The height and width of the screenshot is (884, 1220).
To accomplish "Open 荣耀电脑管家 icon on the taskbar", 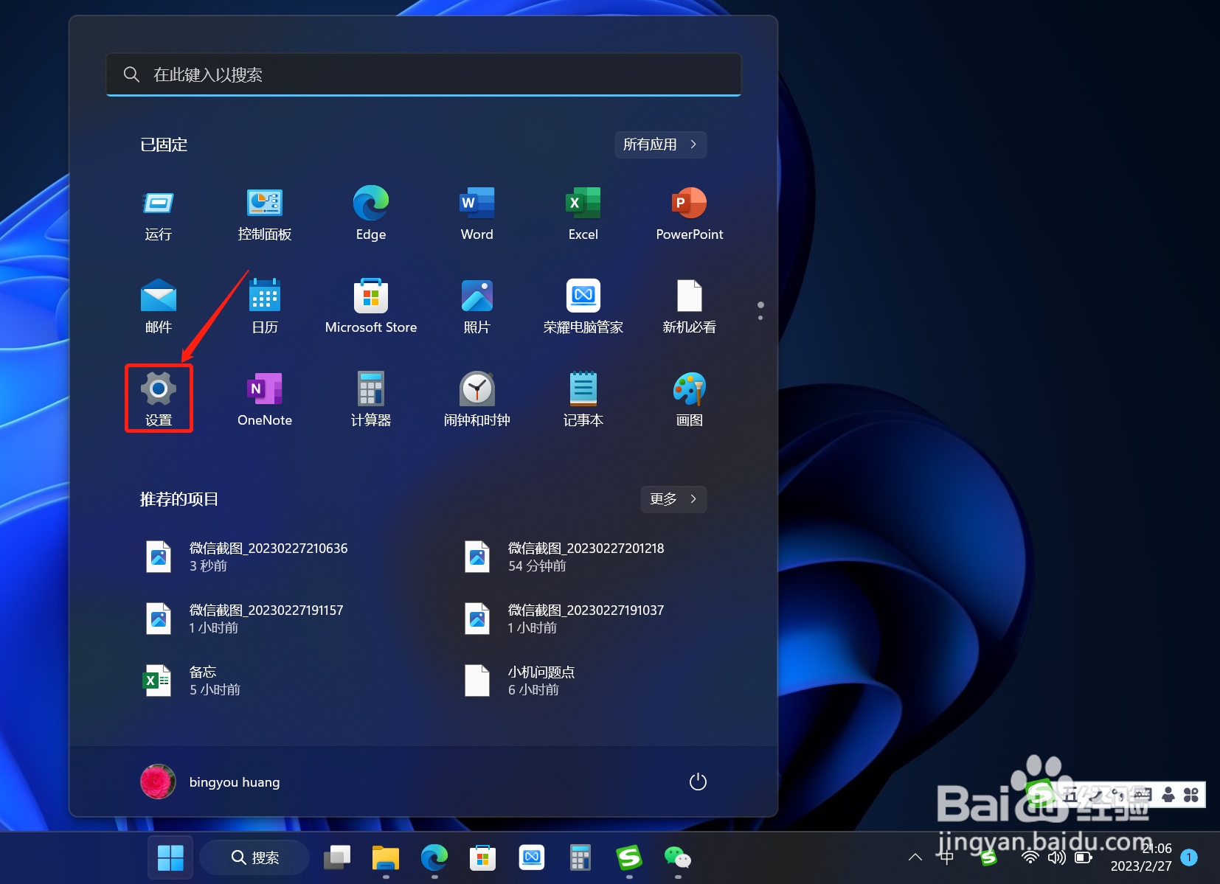I will tap(531, 858).
